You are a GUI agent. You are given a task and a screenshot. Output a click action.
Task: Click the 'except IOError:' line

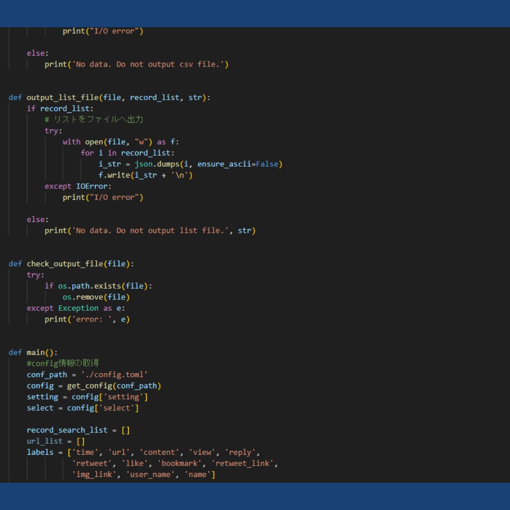(78, 187)
